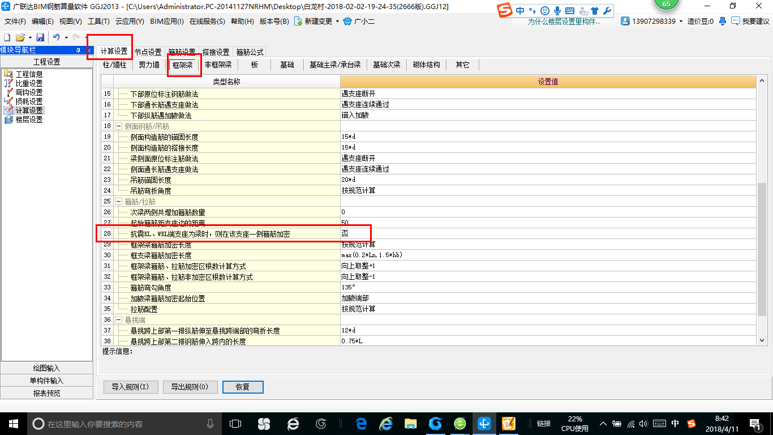Click the 为什么楼层设置里构件 link
Image resolution: width=773 pixels, height=435 pixels.
click(x=564, y=22)
